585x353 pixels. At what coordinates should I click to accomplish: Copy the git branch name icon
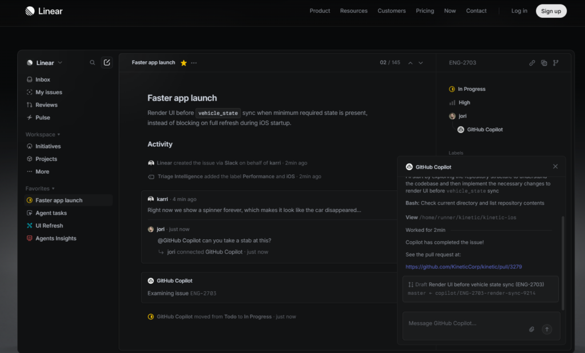556,63
